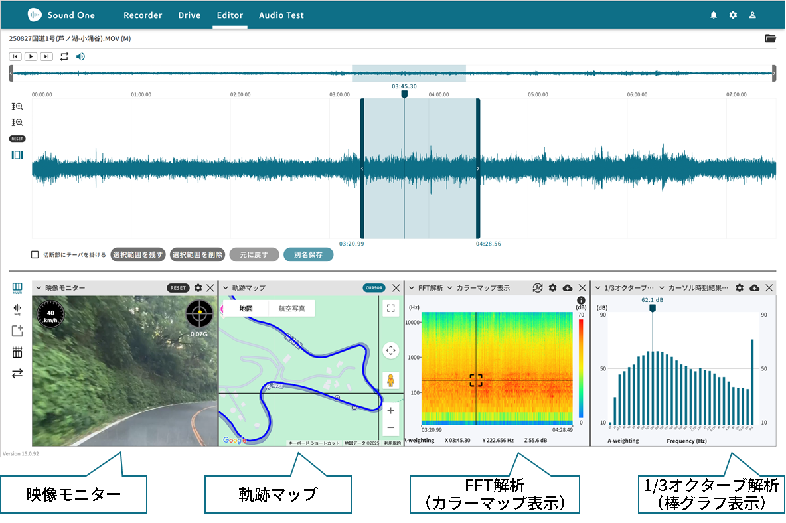Screen dimensions: 786x523
Task: Open the grid table icon in sidebar
Action: tap(17, 352)
